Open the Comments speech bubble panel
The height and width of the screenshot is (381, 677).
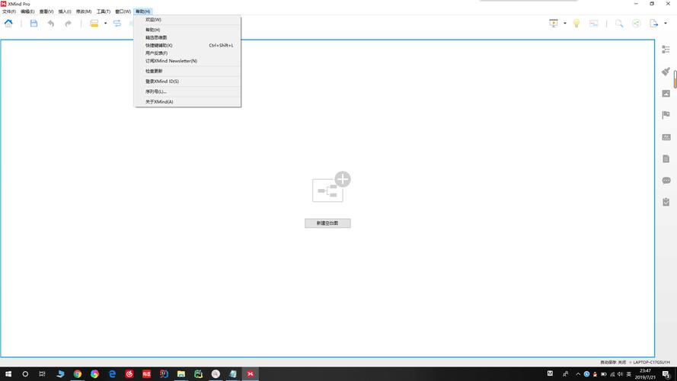pyautogui.click(x=666, y=181)
